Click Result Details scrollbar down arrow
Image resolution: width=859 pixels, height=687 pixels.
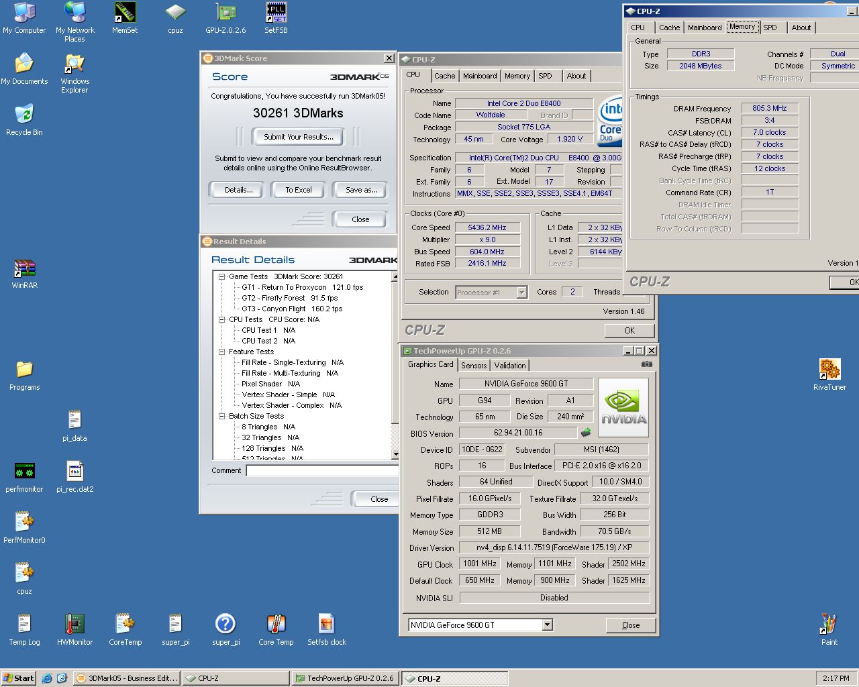395,454
